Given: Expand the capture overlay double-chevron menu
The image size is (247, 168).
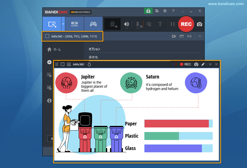Looking at the screenshot, I should (x=210, y=64).
